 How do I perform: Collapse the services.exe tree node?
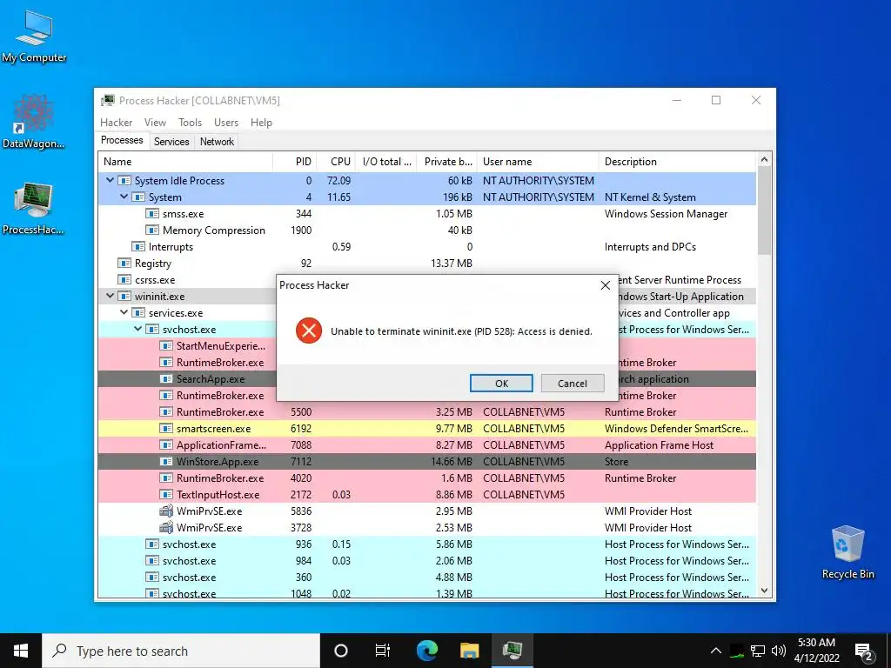point(124,312)
